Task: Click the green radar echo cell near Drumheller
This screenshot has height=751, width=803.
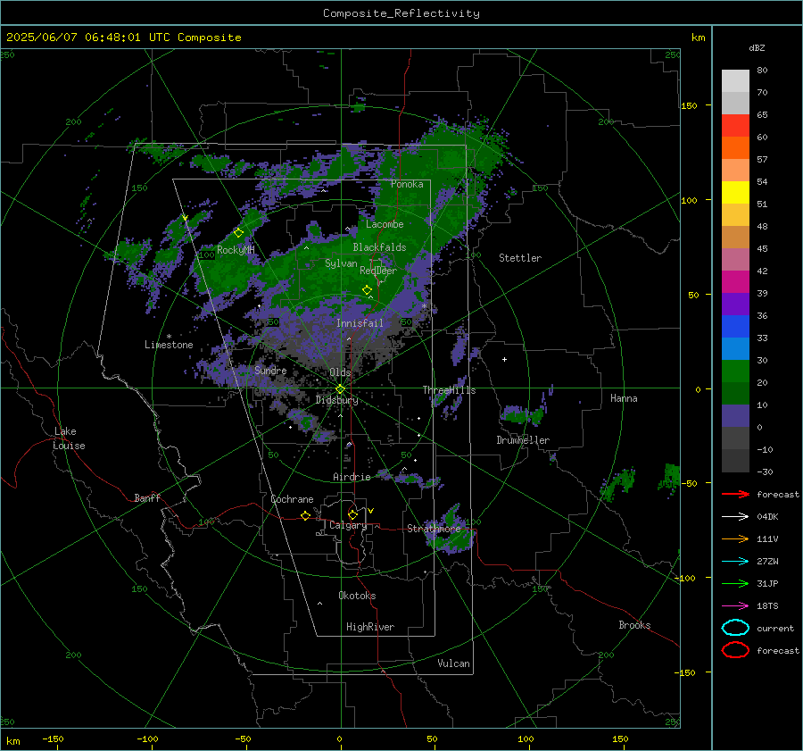Action: click(x=522, y=414)
